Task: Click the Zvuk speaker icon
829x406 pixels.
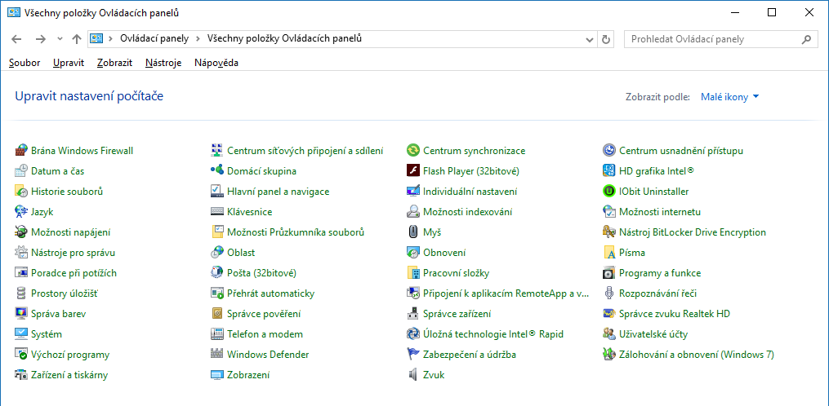Action: (x=413, y=375)
